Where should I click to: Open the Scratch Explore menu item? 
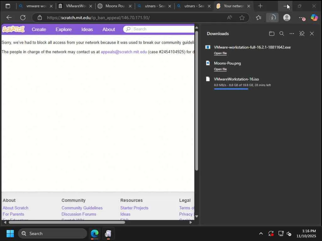click(x=64, y=29)
